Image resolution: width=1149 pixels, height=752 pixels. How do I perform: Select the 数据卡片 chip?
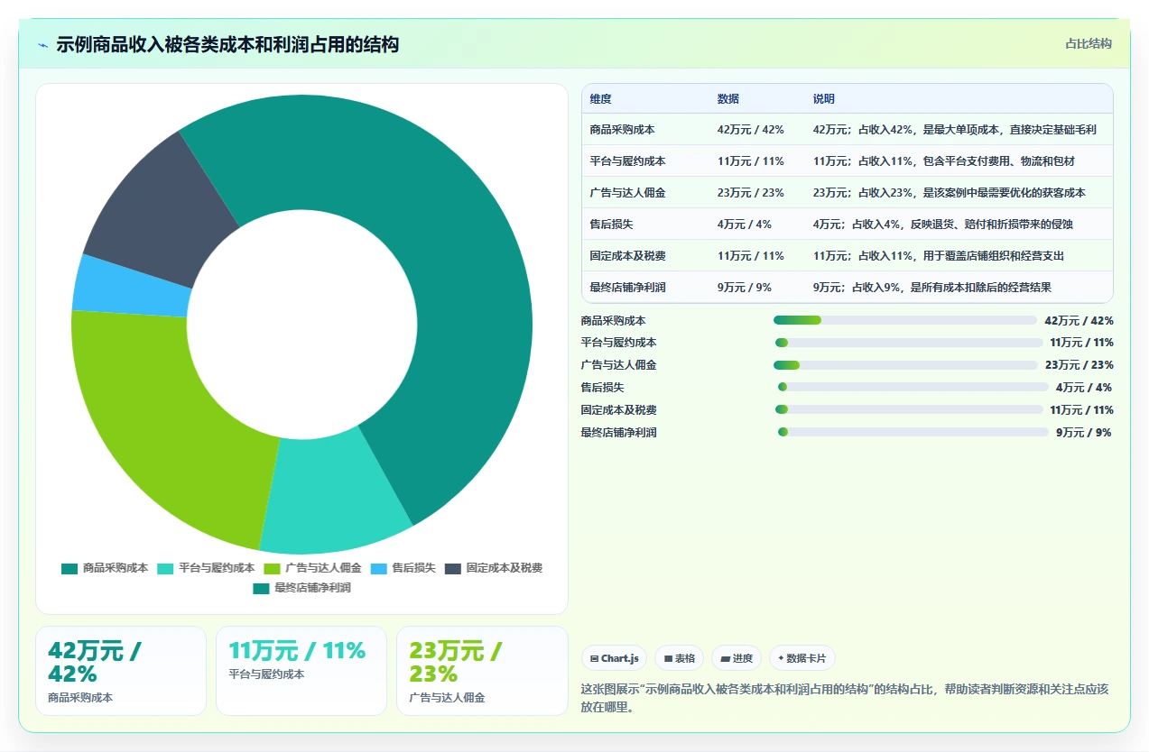click(x=802, y=658)
